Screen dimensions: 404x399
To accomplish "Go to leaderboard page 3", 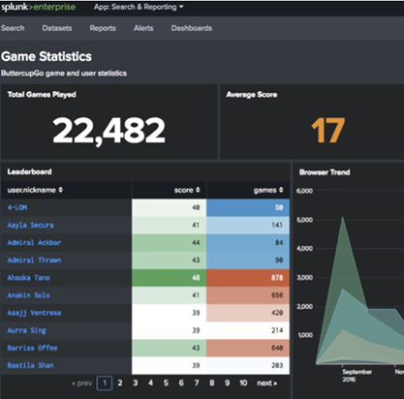I will point(135,384).
